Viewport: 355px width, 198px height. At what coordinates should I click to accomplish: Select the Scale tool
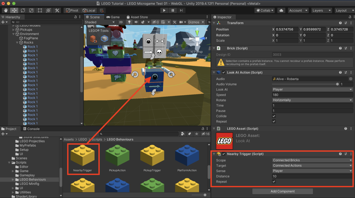(31, 10)
